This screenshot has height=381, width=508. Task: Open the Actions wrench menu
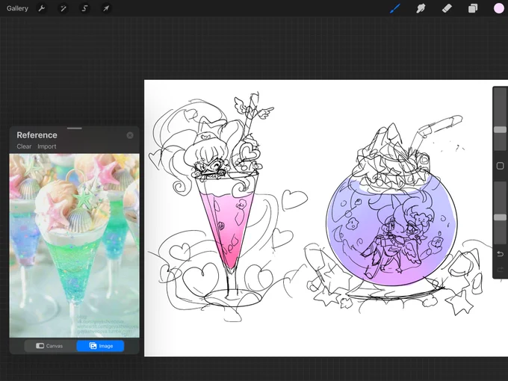pos(42,8)
